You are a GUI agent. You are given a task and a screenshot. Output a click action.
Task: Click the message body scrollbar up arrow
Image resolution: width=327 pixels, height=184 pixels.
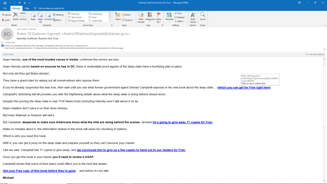pos(324,59)
